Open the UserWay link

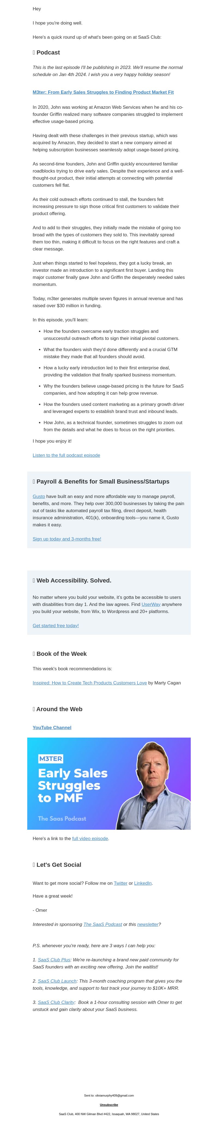pyautogui.click(x=151, y=605)
